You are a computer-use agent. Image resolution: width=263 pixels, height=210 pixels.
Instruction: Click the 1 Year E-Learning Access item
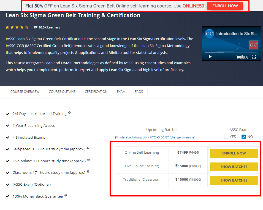point(34,125)
